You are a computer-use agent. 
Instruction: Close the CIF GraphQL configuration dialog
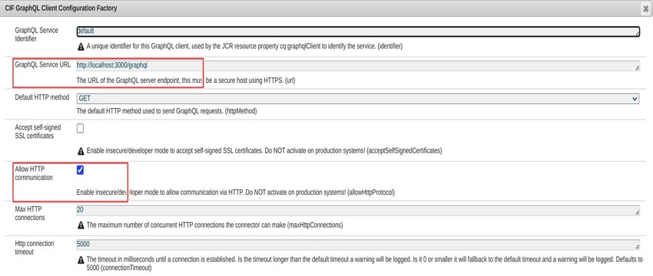pyautogui.click(x=646, y=8)
